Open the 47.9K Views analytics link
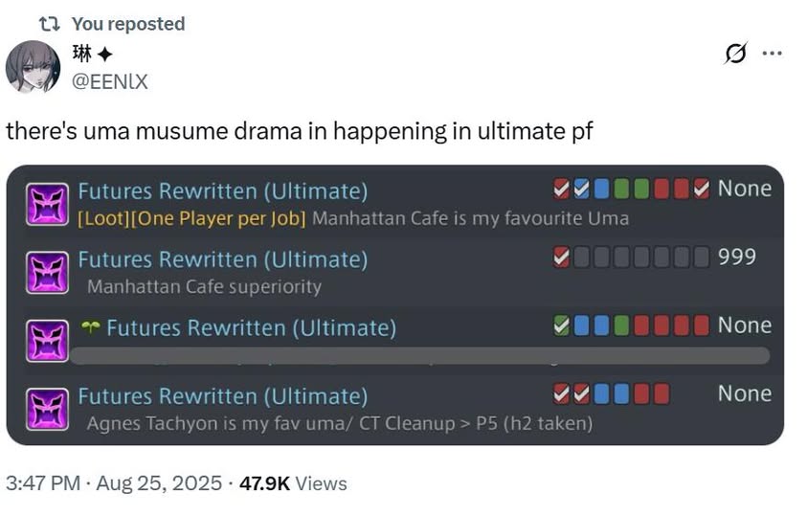Image resolution: width=807 pixels, height=515 pixels. (293, 483)
